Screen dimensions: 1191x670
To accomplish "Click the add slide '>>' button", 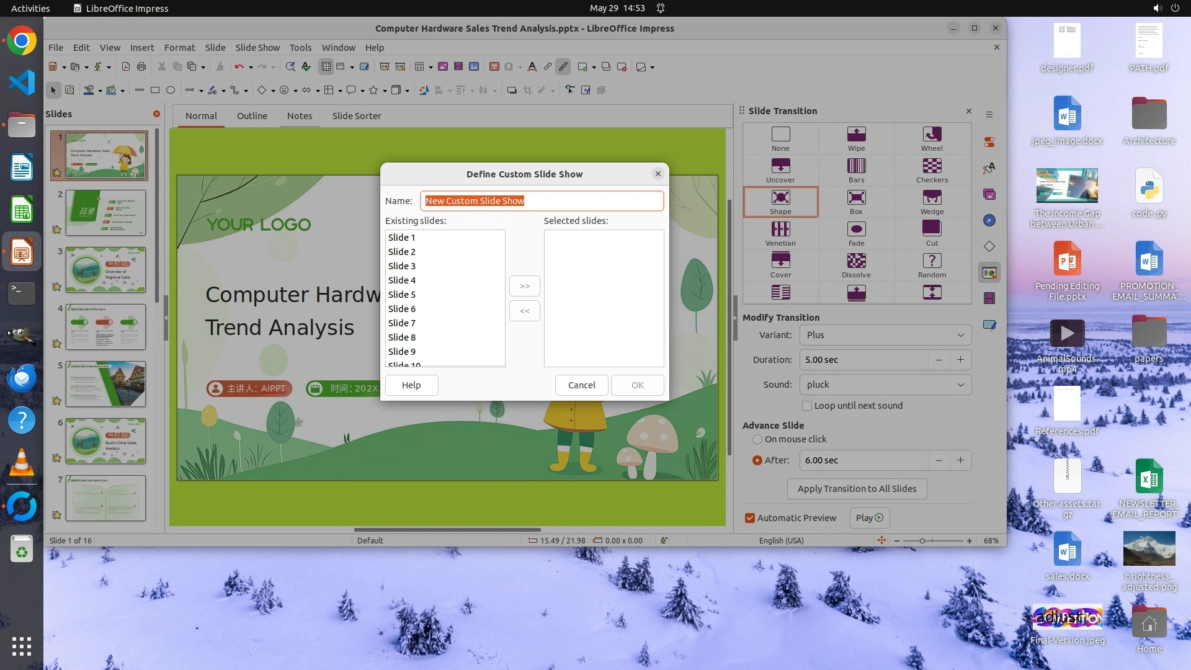I will 525,286.
